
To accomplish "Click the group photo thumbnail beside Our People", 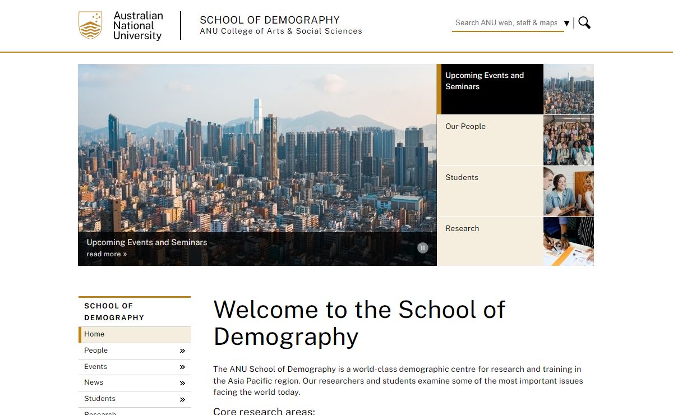I will [x=569, y=140].
